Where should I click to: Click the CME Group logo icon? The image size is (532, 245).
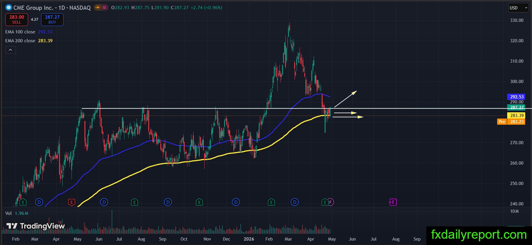9,7
